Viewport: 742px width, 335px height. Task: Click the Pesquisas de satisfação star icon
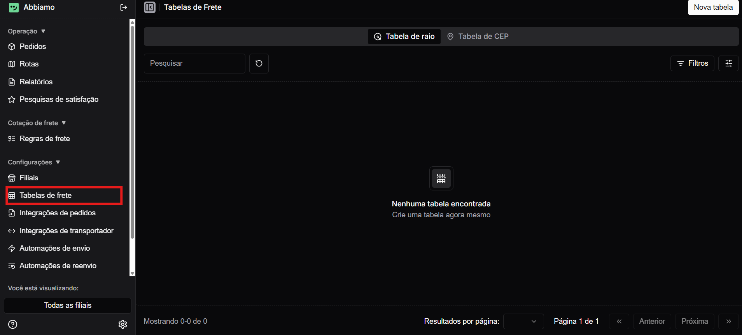tap(12, 99)
